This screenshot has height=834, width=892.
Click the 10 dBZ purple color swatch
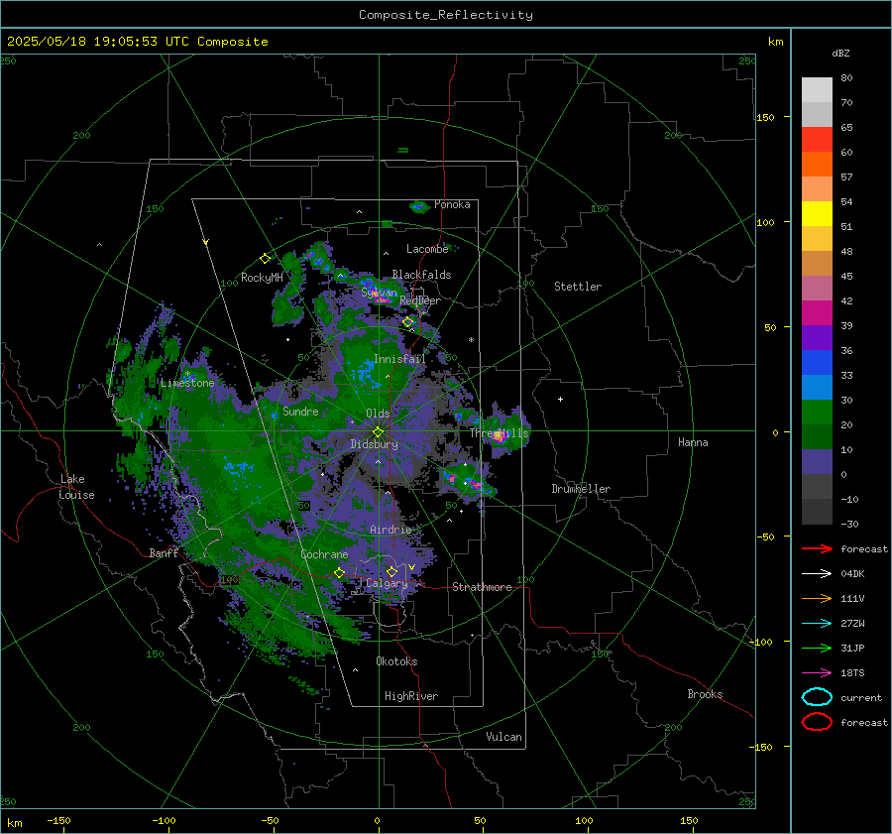coord(817,462)
